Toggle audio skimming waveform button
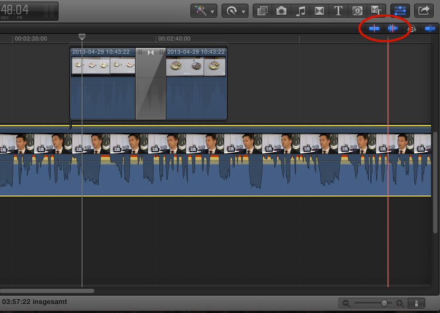This screenshot has height=313, width=440. [393, 28]
